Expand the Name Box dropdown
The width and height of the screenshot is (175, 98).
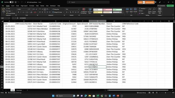(9, 18)
